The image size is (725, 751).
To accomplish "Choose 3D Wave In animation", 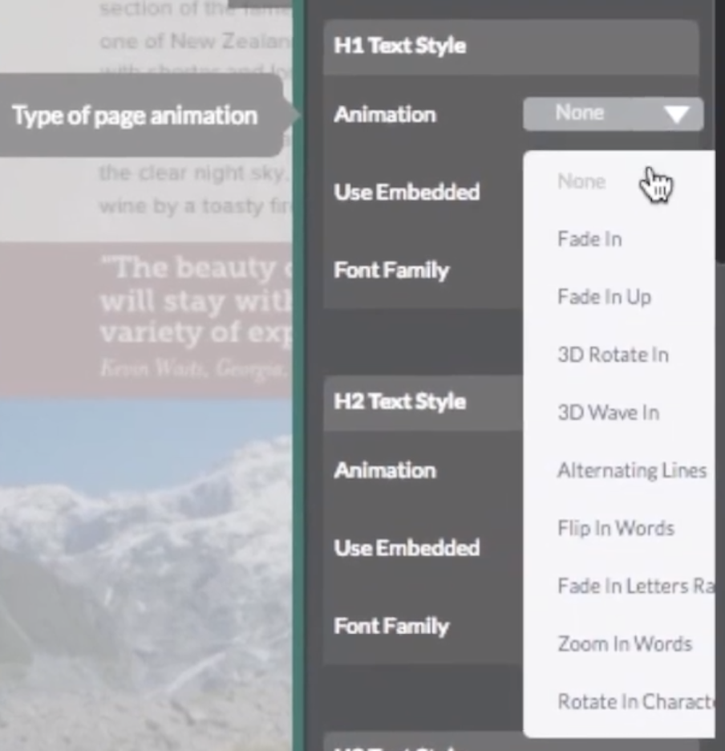I will (608, 412).
